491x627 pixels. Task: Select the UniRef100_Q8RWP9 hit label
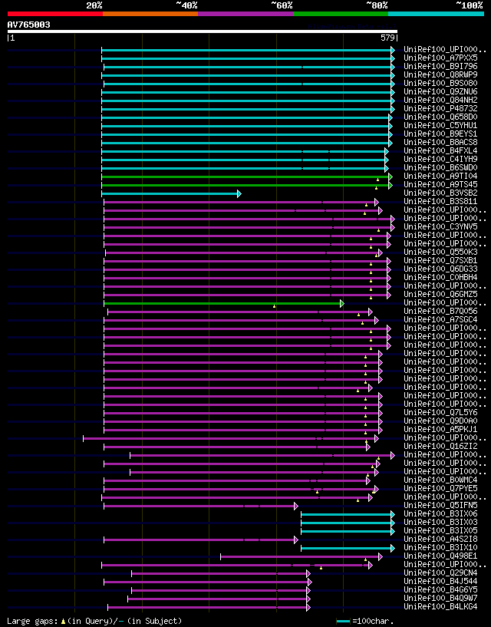(440, 74)
